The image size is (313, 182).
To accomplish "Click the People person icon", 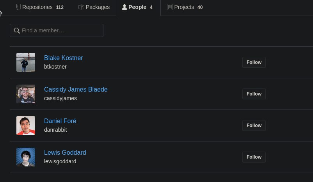I will (124, 7).
